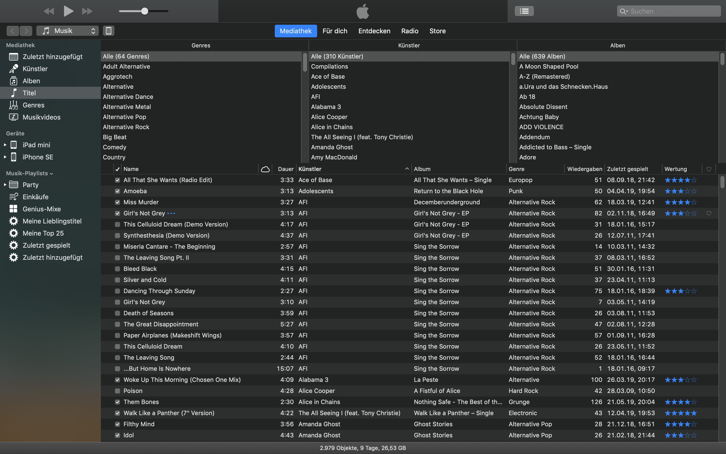Open the Meine Top 25 smart playlist
This screenshot has height=454, width=726.
coord(43,233)
